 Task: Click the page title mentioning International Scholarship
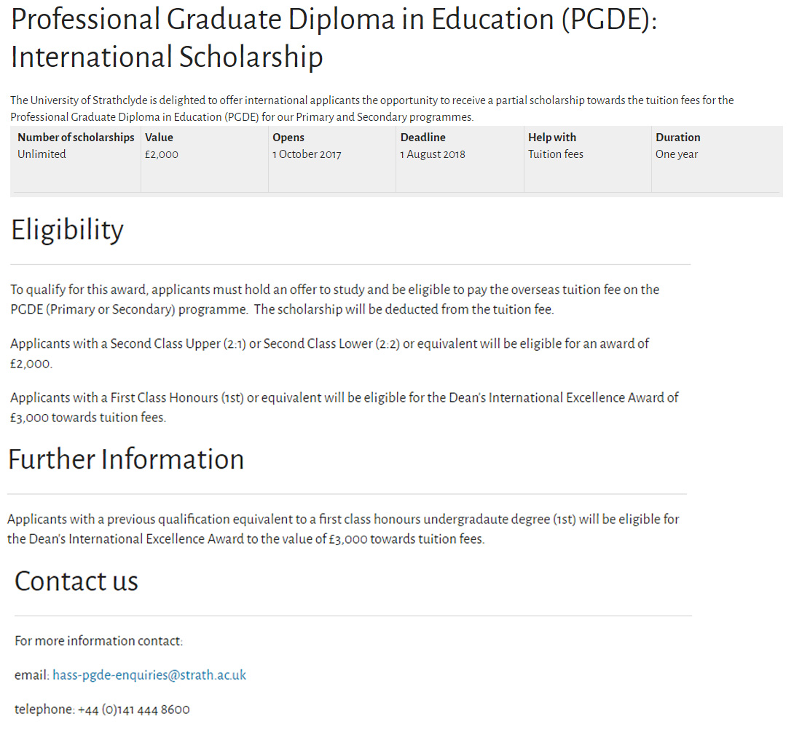click(x=334, y=38)
